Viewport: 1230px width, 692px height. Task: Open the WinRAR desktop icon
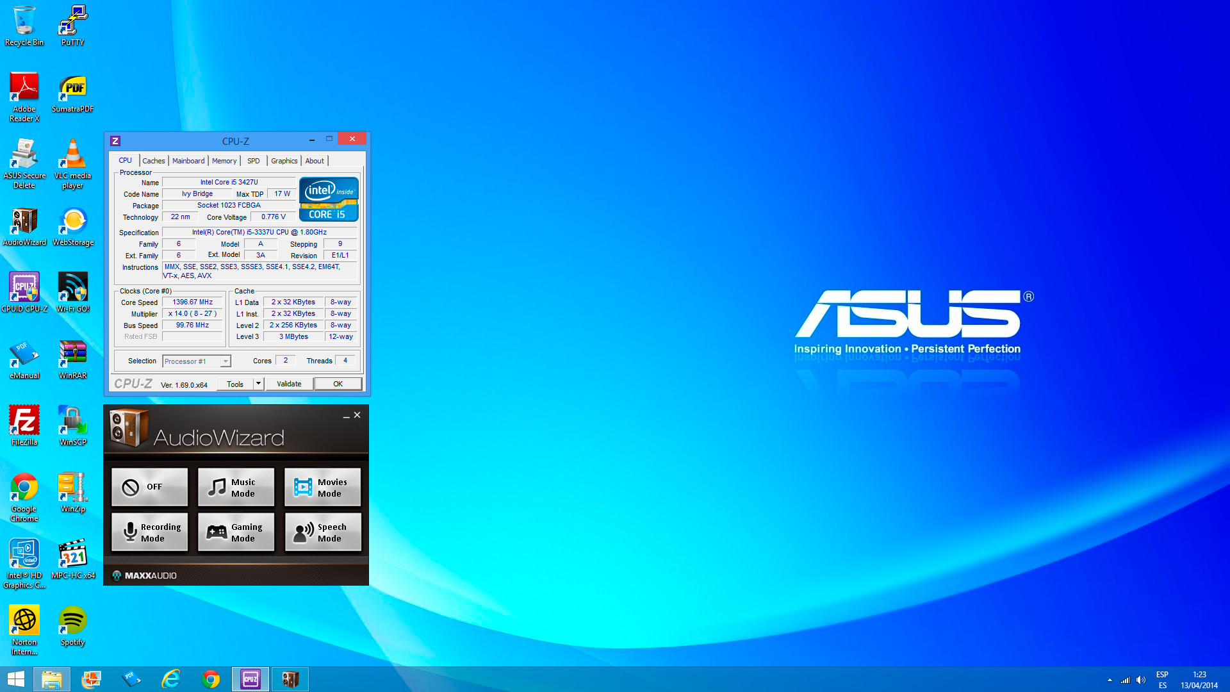(72, 359)
